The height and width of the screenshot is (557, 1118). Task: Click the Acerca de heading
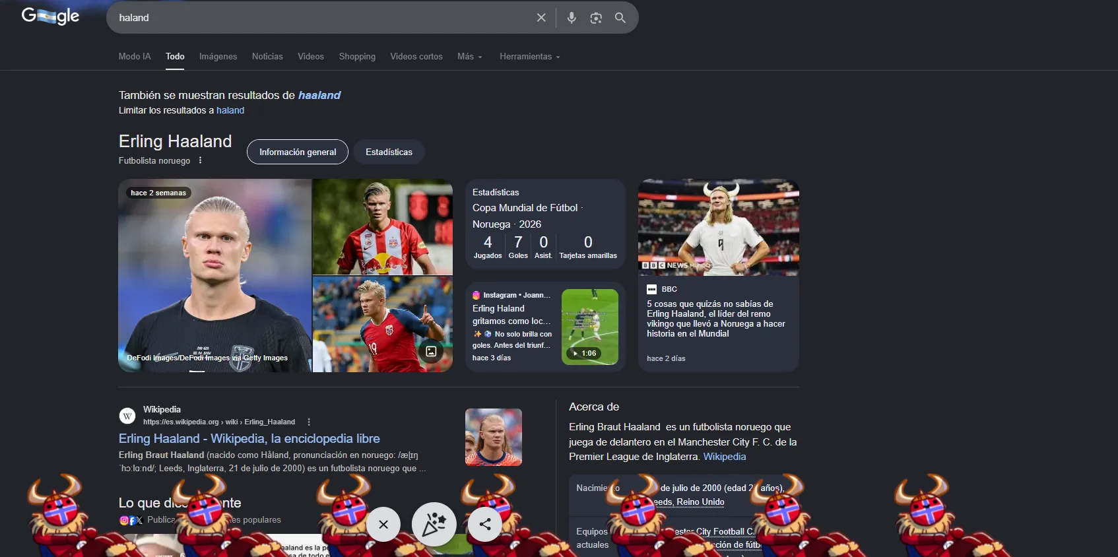[x=594, y=407]
